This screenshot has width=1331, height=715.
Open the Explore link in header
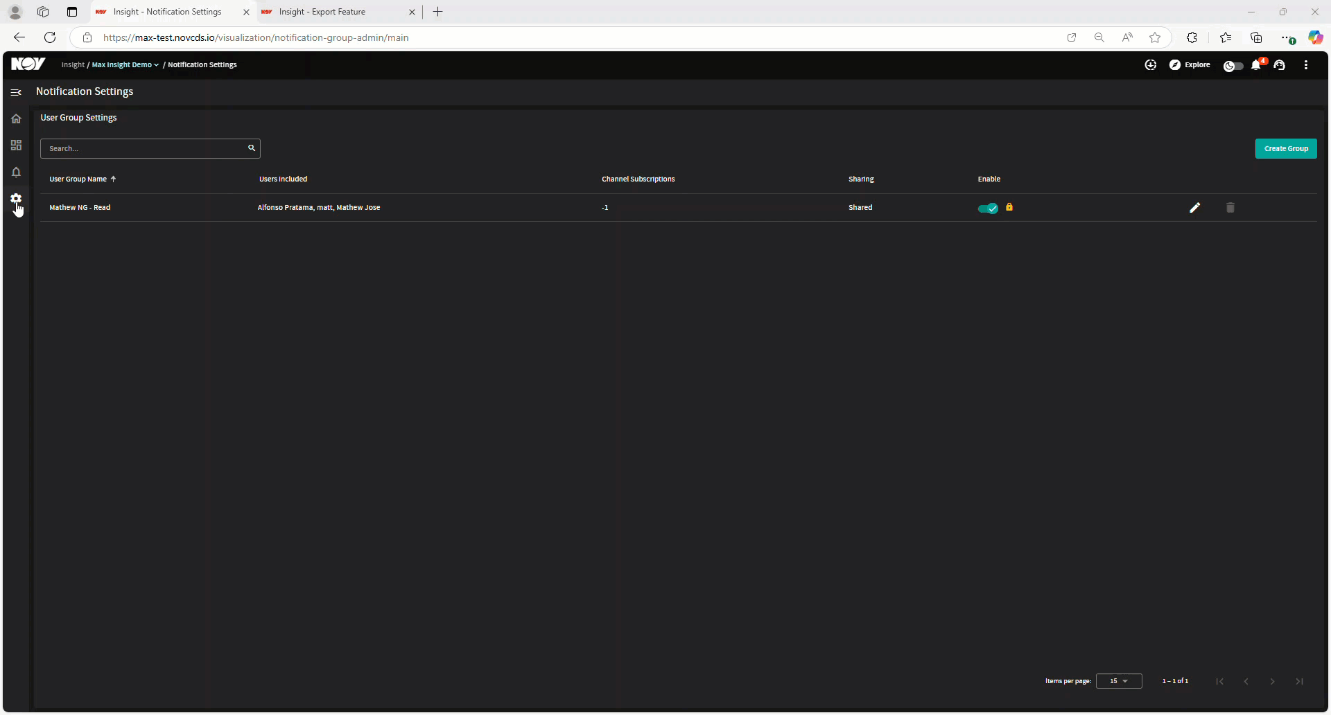1190,64
